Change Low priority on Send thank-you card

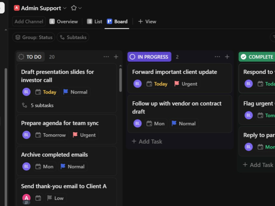point(56,198)
